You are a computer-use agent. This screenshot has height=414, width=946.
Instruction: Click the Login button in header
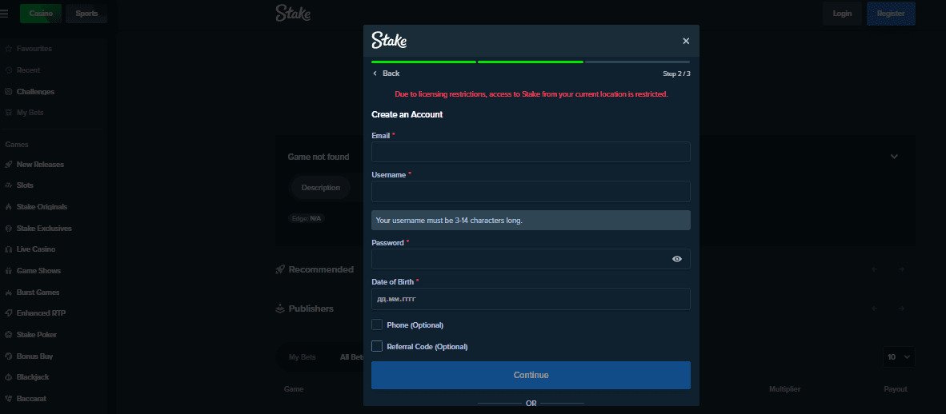point(842,14)
